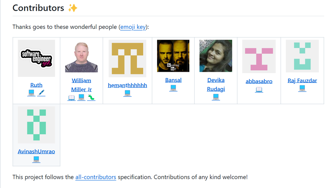Click Ruth's laptop code emoji
The image size is (331, 188).
[31, 93]
